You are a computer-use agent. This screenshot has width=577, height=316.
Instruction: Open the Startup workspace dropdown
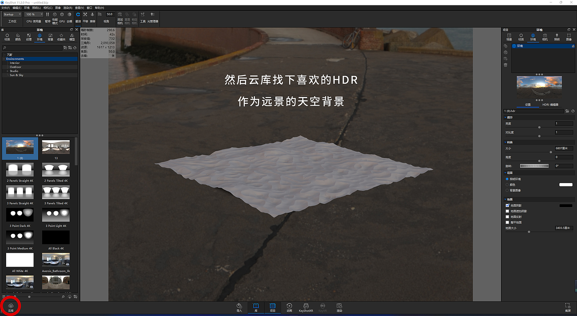(12, 14)
